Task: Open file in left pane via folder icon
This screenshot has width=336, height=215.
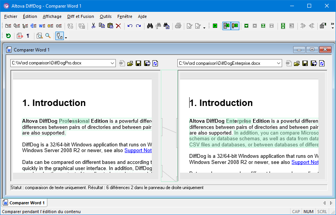Action: click(130, 63)
